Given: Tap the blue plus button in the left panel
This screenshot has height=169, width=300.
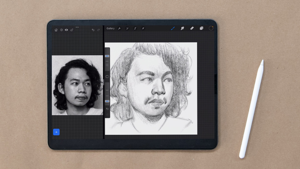Looking at the screenshot, I should click(56, 132).
